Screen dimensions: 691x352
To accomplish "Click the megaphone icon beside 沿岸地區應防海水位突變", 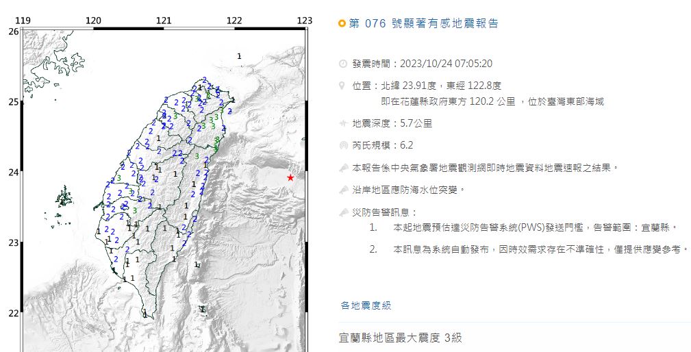I will click(343, 190).
